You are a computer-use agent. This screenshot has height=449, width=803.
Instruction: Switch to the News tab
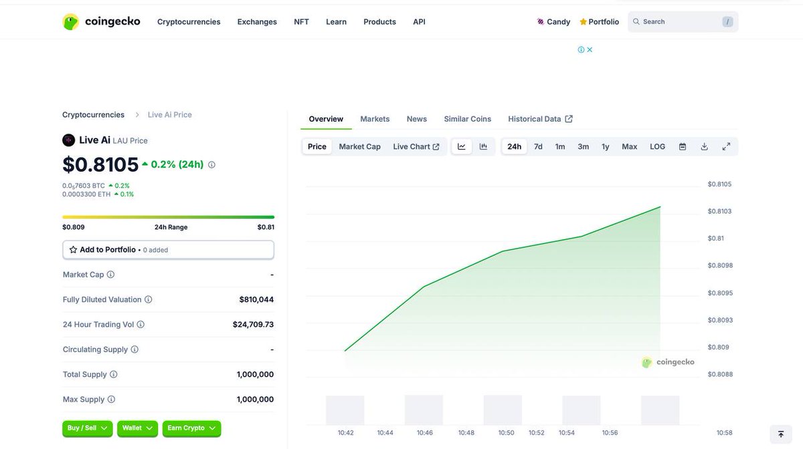click(416, 119)
